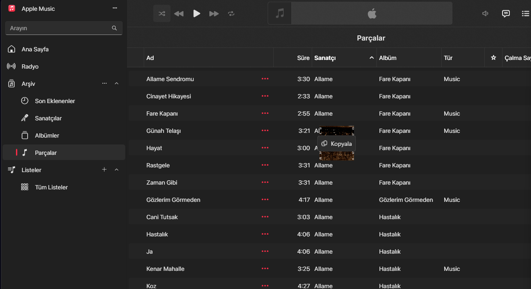This screenshot has width=531, height=289.
Task: Click the Arayın search field
Action: point(58,28)
